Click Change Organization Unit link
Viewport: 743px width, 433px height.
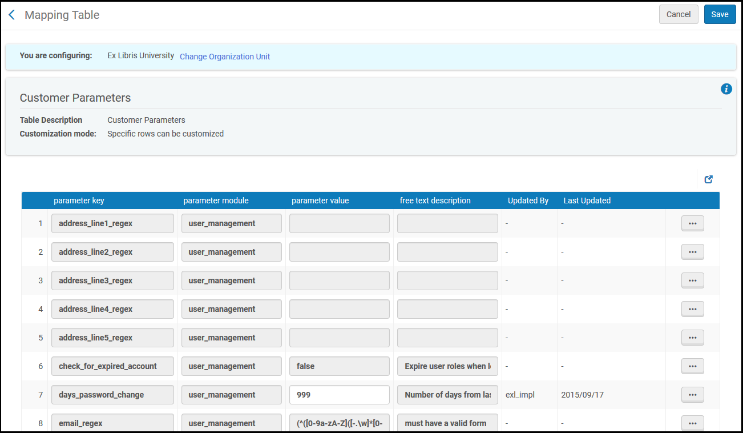tap(225, 57)
